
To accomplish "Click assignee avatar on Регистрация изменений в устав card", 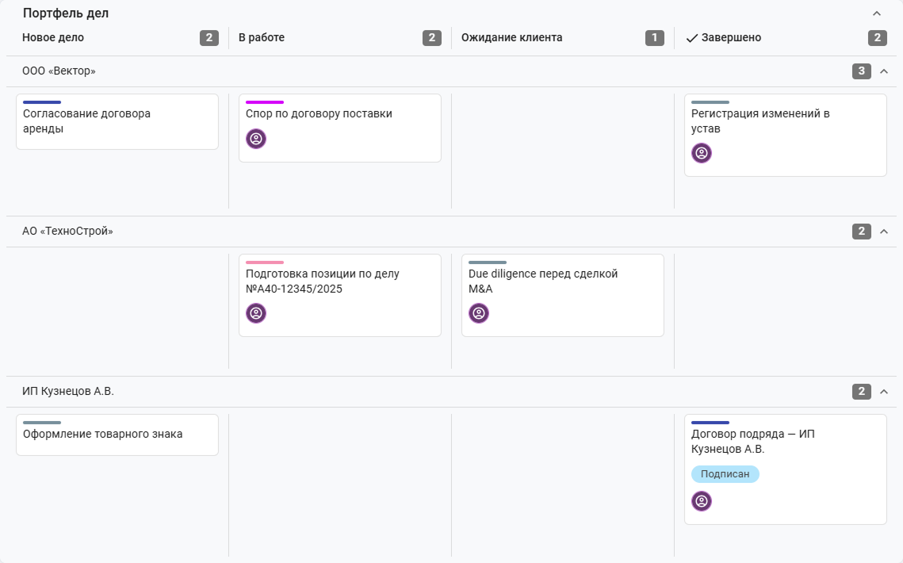I will click(702, 153).
